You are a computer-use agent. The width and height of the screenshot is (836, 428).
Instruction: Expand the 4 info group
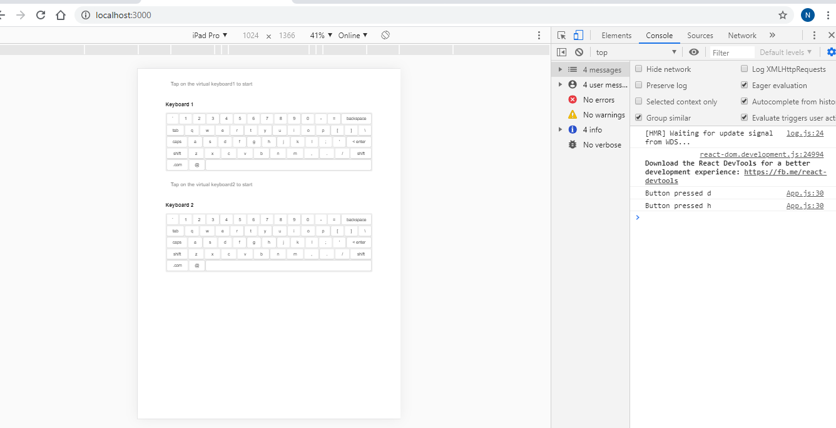[560, 130]
